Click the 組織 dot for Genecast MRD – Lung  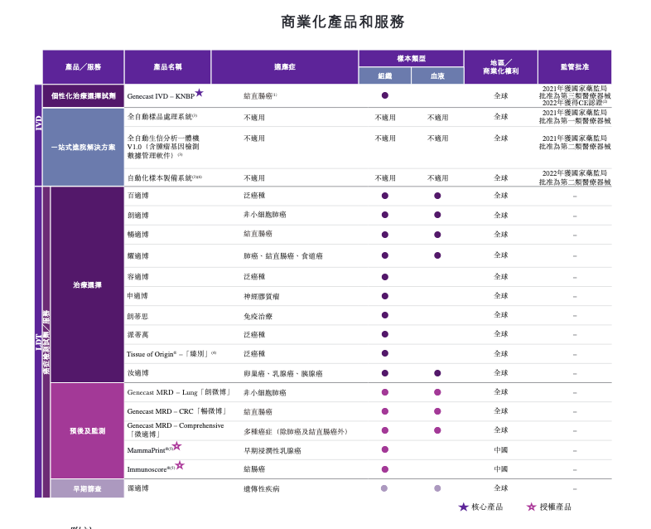pyautogui.click(x=384, y=392)
